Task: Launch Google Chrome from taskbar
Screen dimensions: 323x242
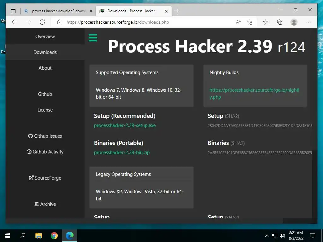Action: 54,236
